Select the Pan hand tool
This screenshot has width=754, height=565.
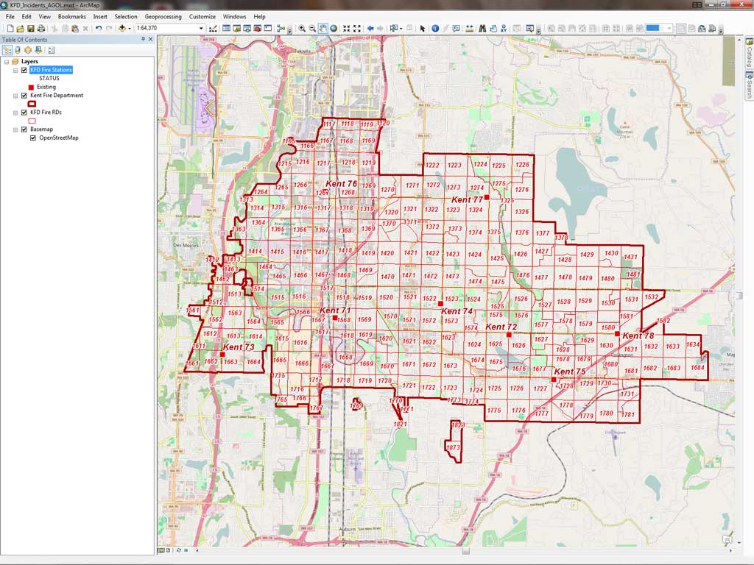[323, 29]
